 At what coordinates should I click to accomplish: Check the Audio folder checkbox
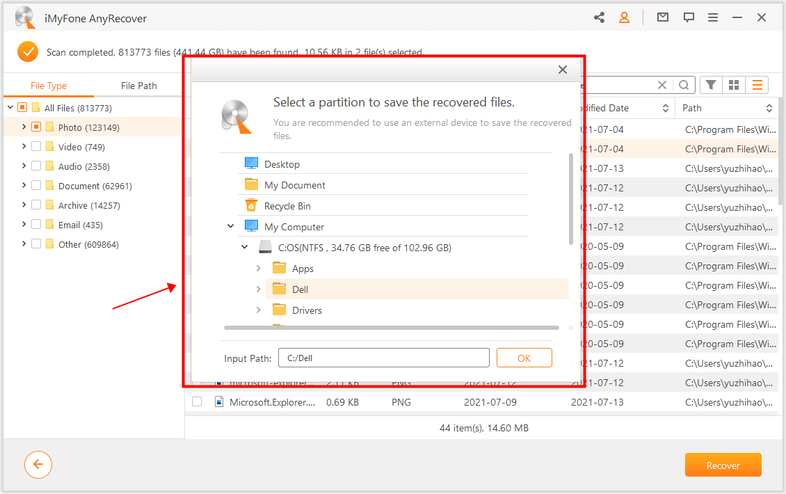click(38, 166)
